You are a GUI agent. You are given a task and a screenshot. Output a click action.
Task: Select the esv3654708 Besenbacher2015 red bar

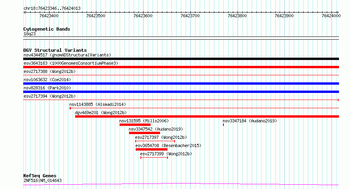click(151, 149)
